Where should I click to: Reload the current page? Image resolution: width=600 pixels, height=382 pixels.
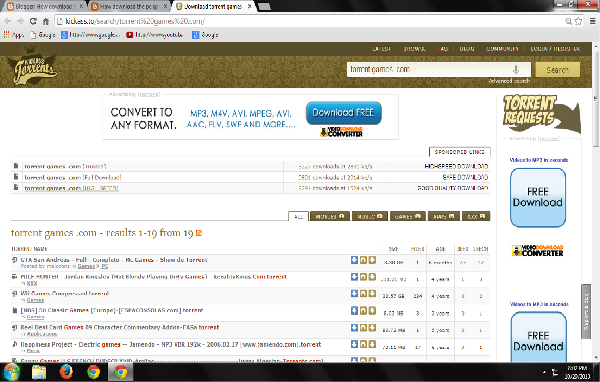pyautogui.click(x=33, y=21)
